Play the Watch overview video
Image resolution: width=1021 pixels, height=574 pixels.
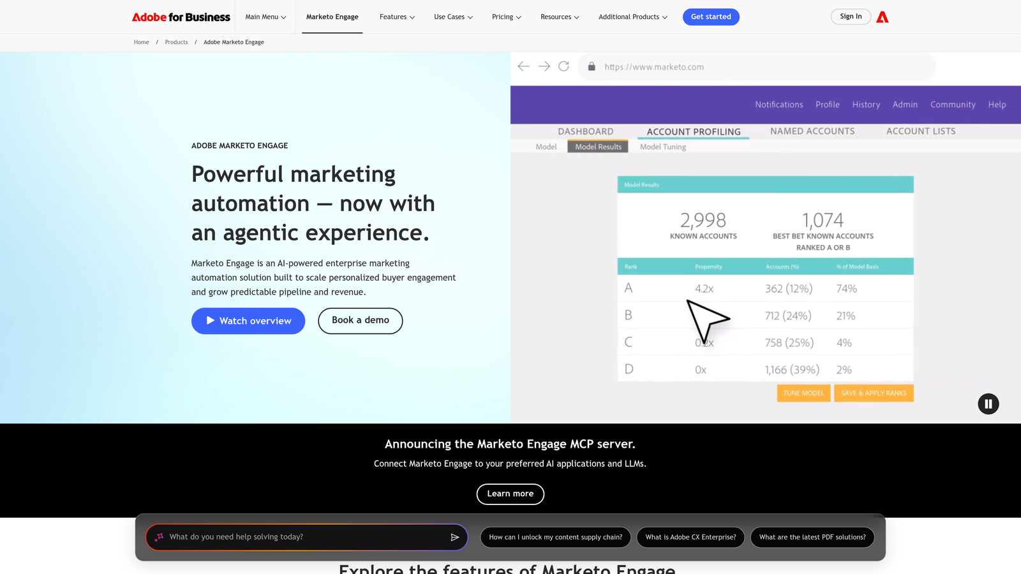(248, 321)
